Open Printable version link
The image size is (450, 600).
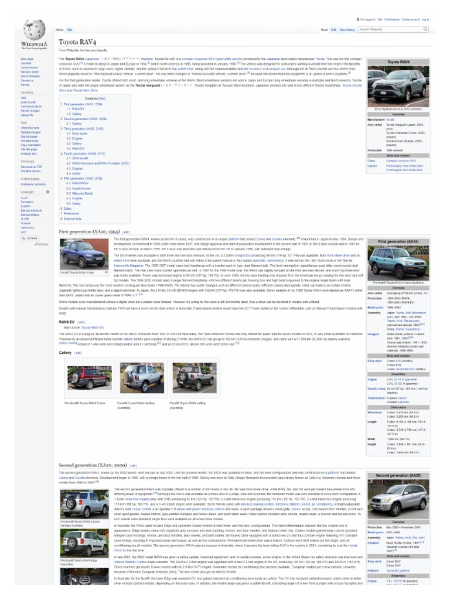[x=30, y=172]
